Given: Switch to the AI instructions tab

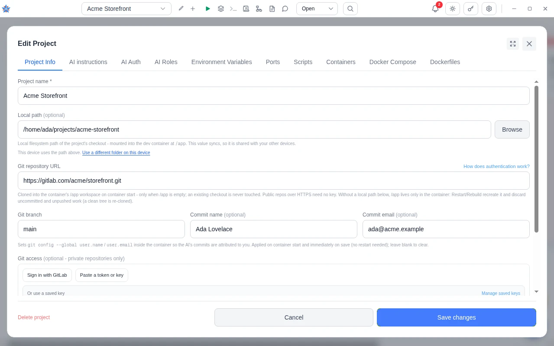Looking at the screenshot, I should [x=88, y=62].
